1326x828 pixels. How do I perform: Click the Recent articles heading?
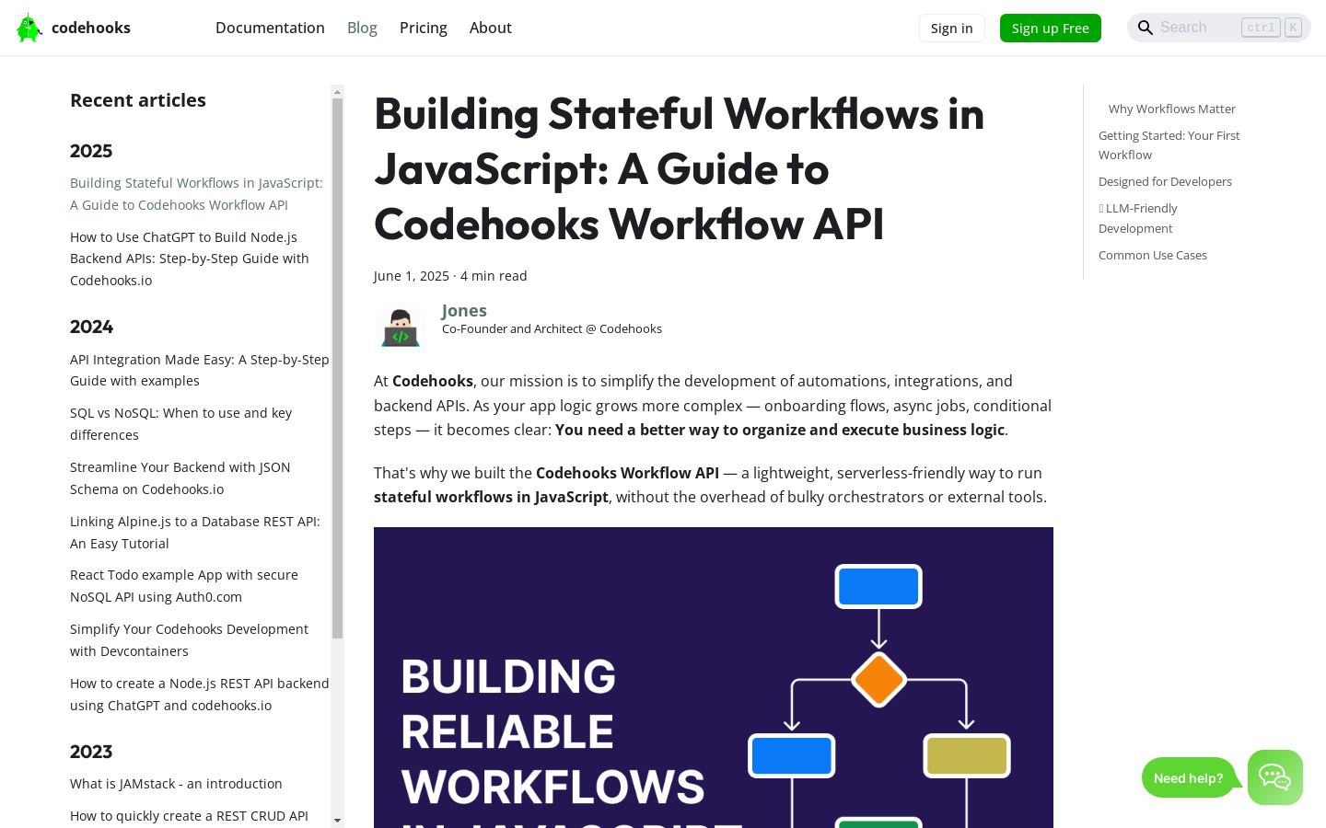(138, 100)
